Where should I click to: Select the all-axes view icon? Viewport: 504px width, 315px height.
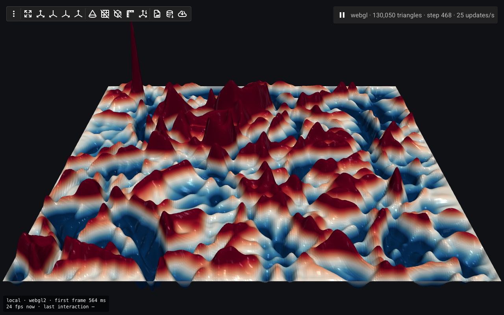coord(41,14)
